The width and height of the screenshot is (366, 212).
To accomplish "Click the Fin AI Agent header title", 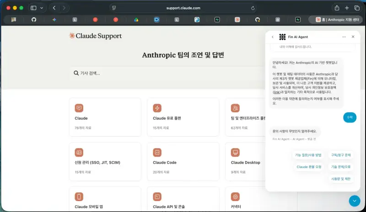I will [298, 37].
